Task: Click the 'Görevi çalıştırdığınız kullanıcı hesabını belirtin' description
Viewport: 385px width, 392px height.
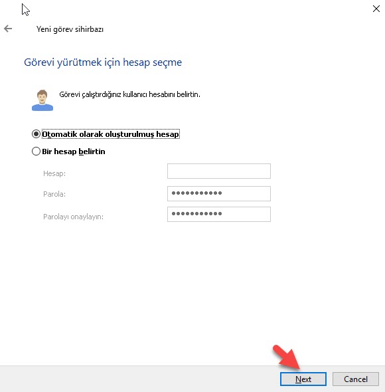Action: point(129,94)
